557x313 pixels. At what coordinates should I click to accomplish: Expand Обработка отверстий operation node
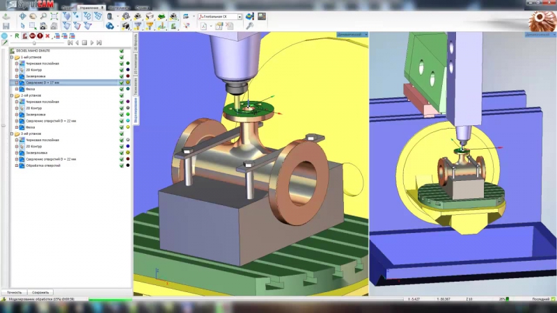[x=17, y=166]
